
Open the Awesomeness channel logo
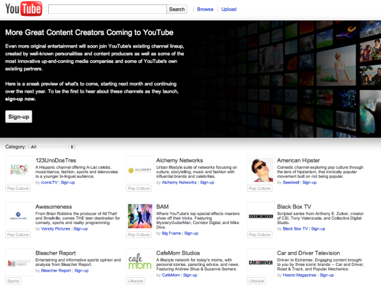pos(18,215)
